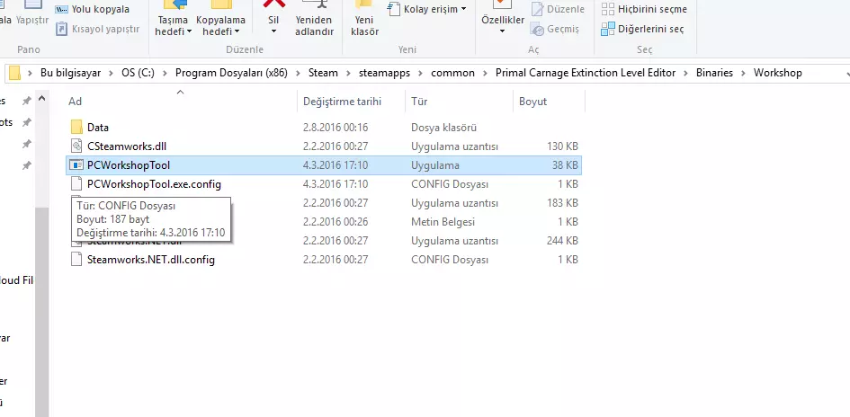This screenshot has width=850, height=417.
Task: Select PCWorkshopTool application icon
Action: pos(76,165)
